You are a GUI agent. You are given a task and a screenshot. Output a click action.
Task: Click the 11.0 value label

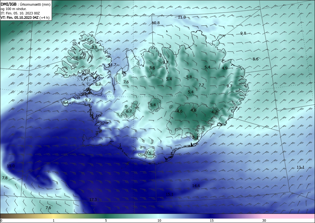[x=182, y=17]
